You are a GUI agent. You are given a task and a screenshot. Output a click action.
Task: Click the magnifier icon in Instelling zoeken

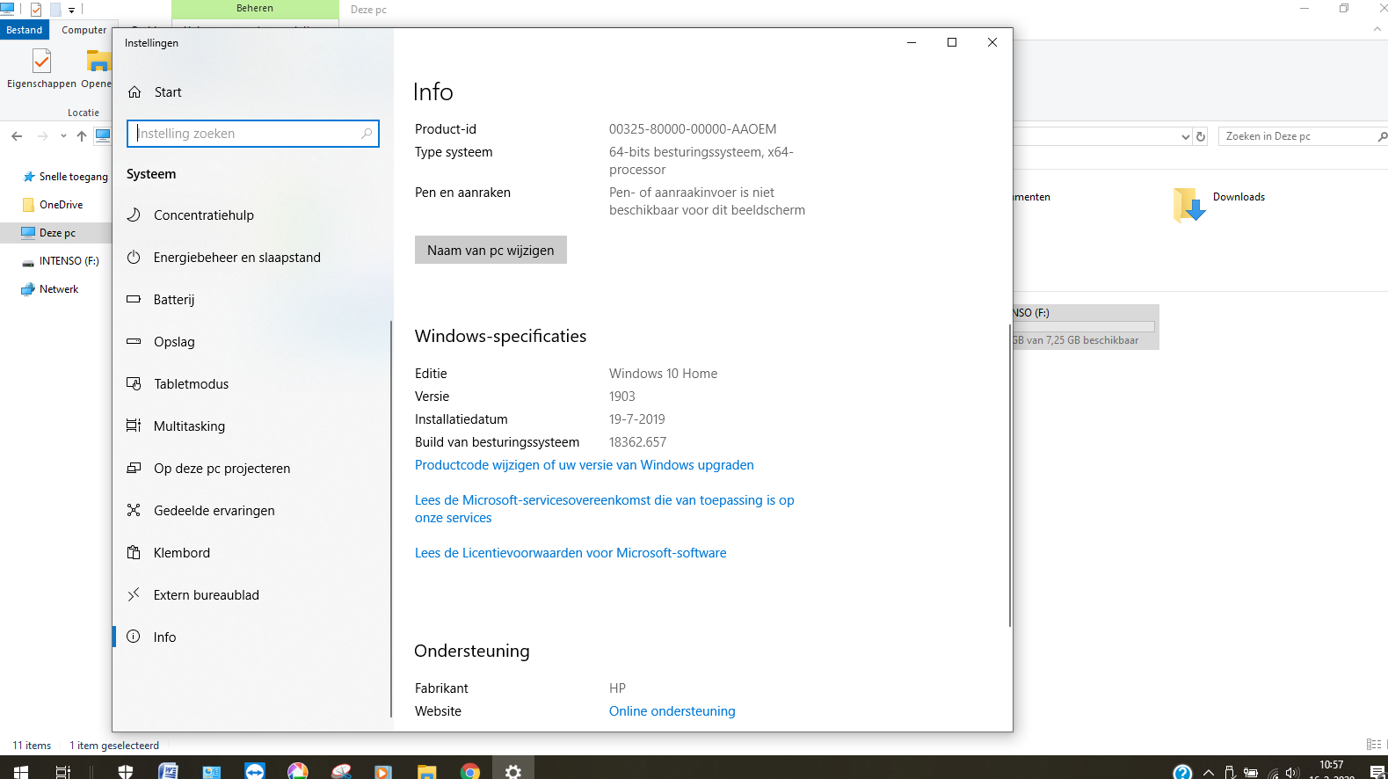click(x=367, y=134)
